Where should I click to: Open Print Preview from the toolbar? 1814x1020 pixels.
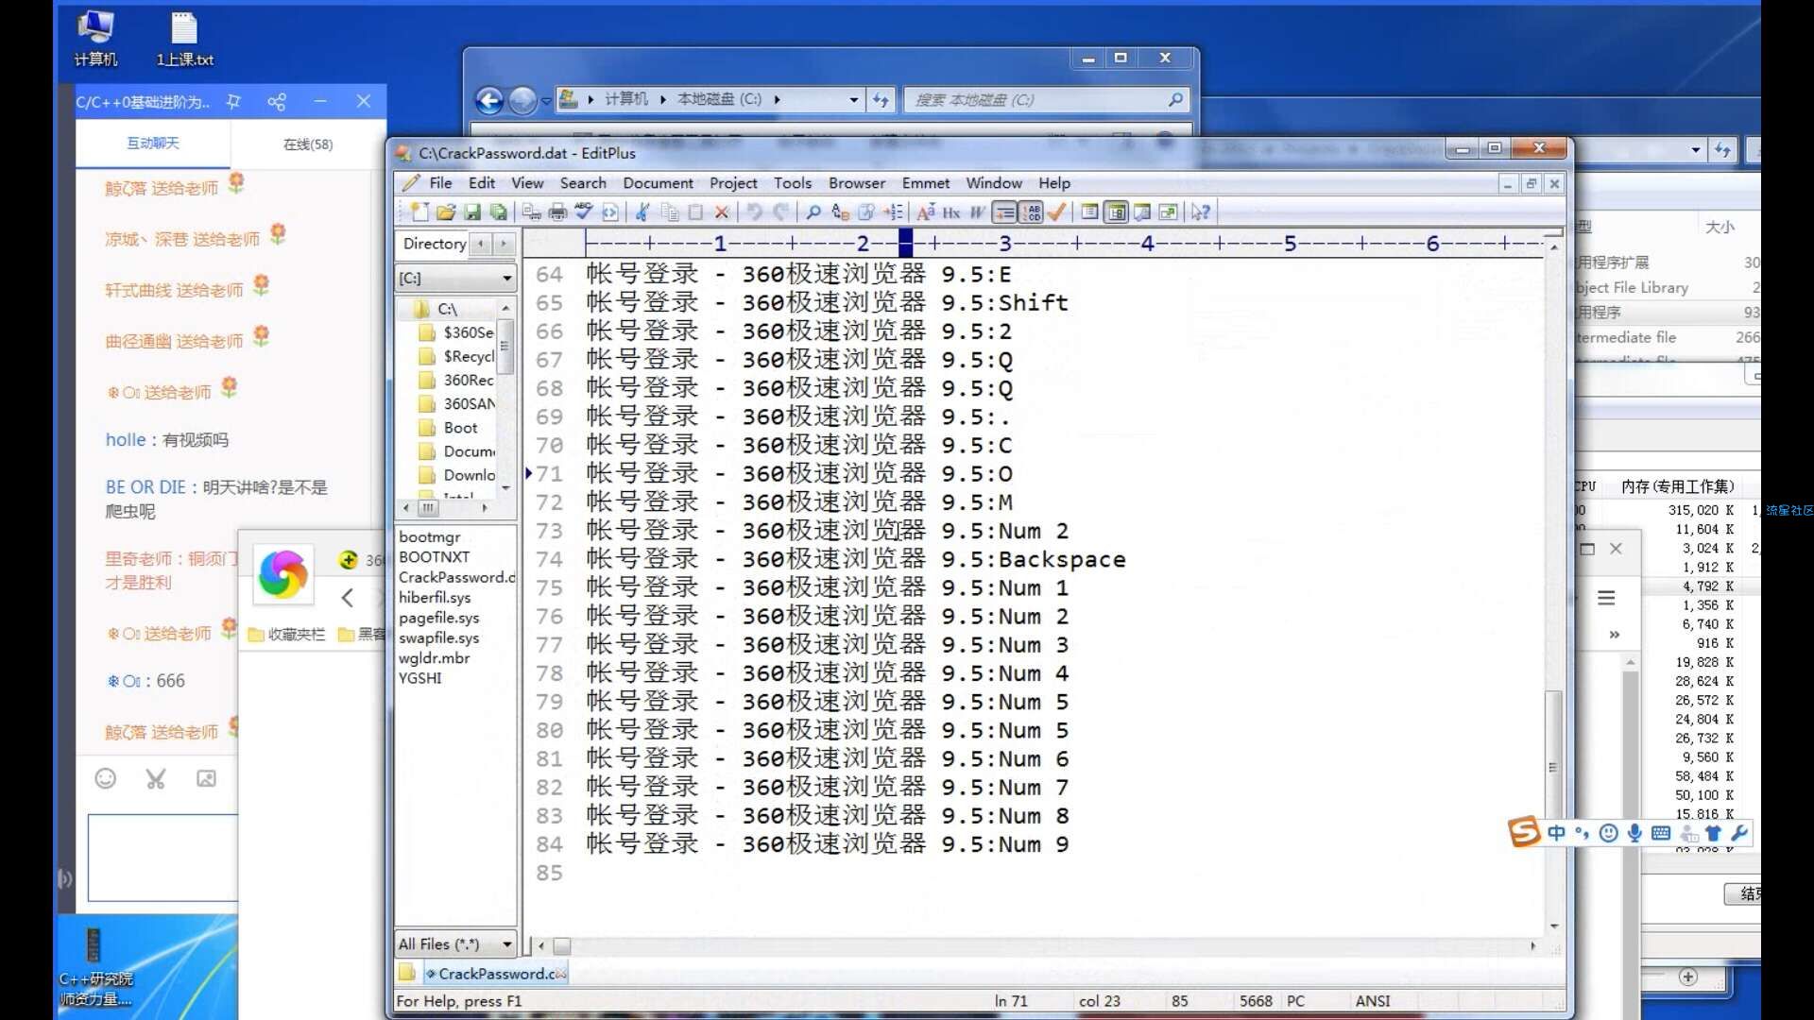pyautogui.click(x=532, y=212)
